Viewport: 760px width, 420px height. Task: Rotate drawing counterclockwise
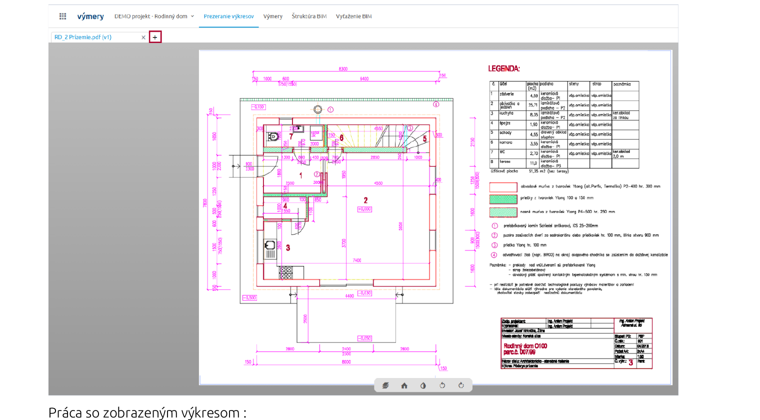(442, 385)
